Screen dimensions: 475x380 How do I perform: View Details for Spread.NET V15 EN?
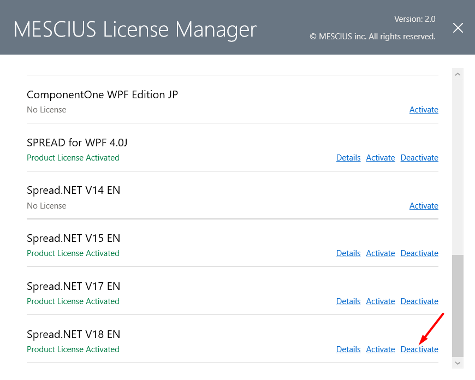click(348, 253)
